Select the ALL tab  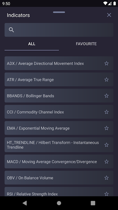click(32, 44)
